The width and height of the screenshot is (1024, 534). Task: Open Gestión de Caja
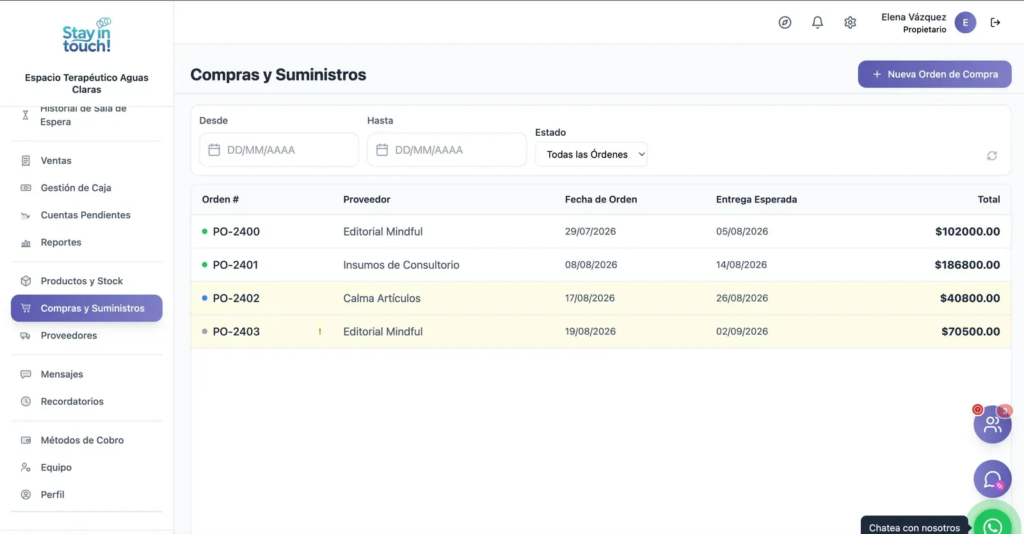(86, 188)
